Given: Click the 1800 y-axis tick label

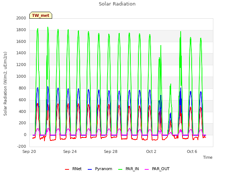Looking at the screenshot, I should tap(21, 30).
